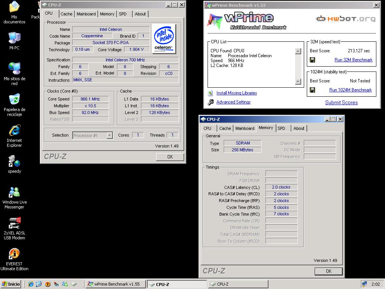The image size is (385, 289).
Task: Open ZyXEL ADSL USB Modem shortcut
Action: click(x=14, y=228)
